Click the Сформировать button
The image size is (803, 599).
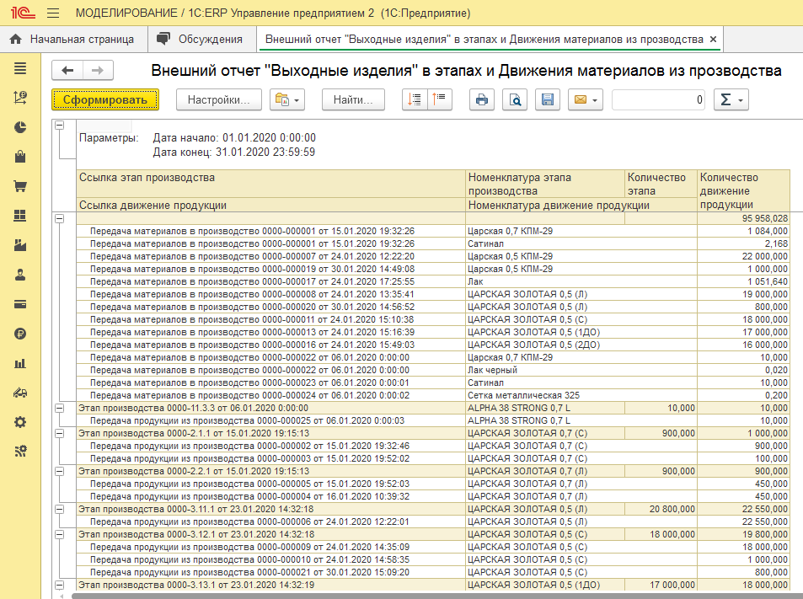click(x=105, y=99)
